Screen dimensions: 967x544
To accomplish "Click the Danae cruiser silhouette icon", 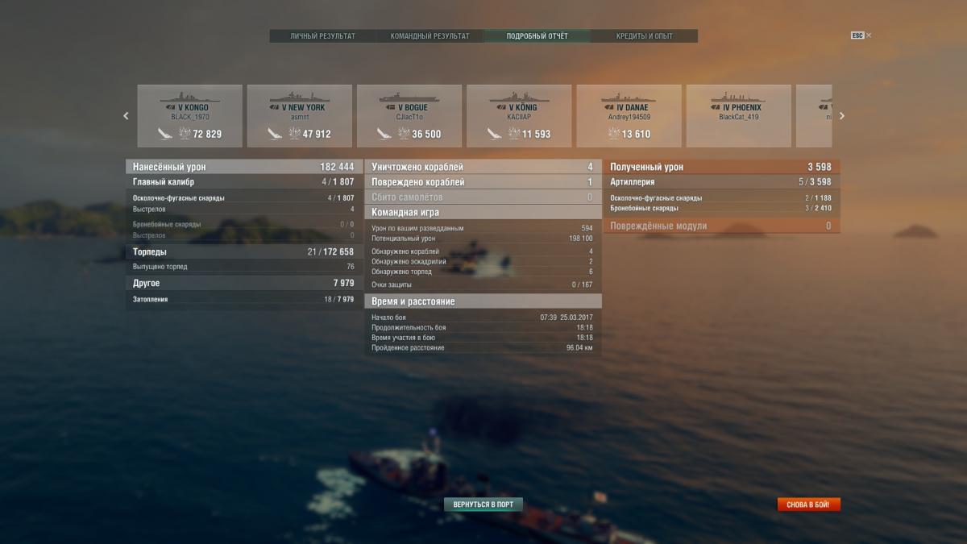I will 629,97.
